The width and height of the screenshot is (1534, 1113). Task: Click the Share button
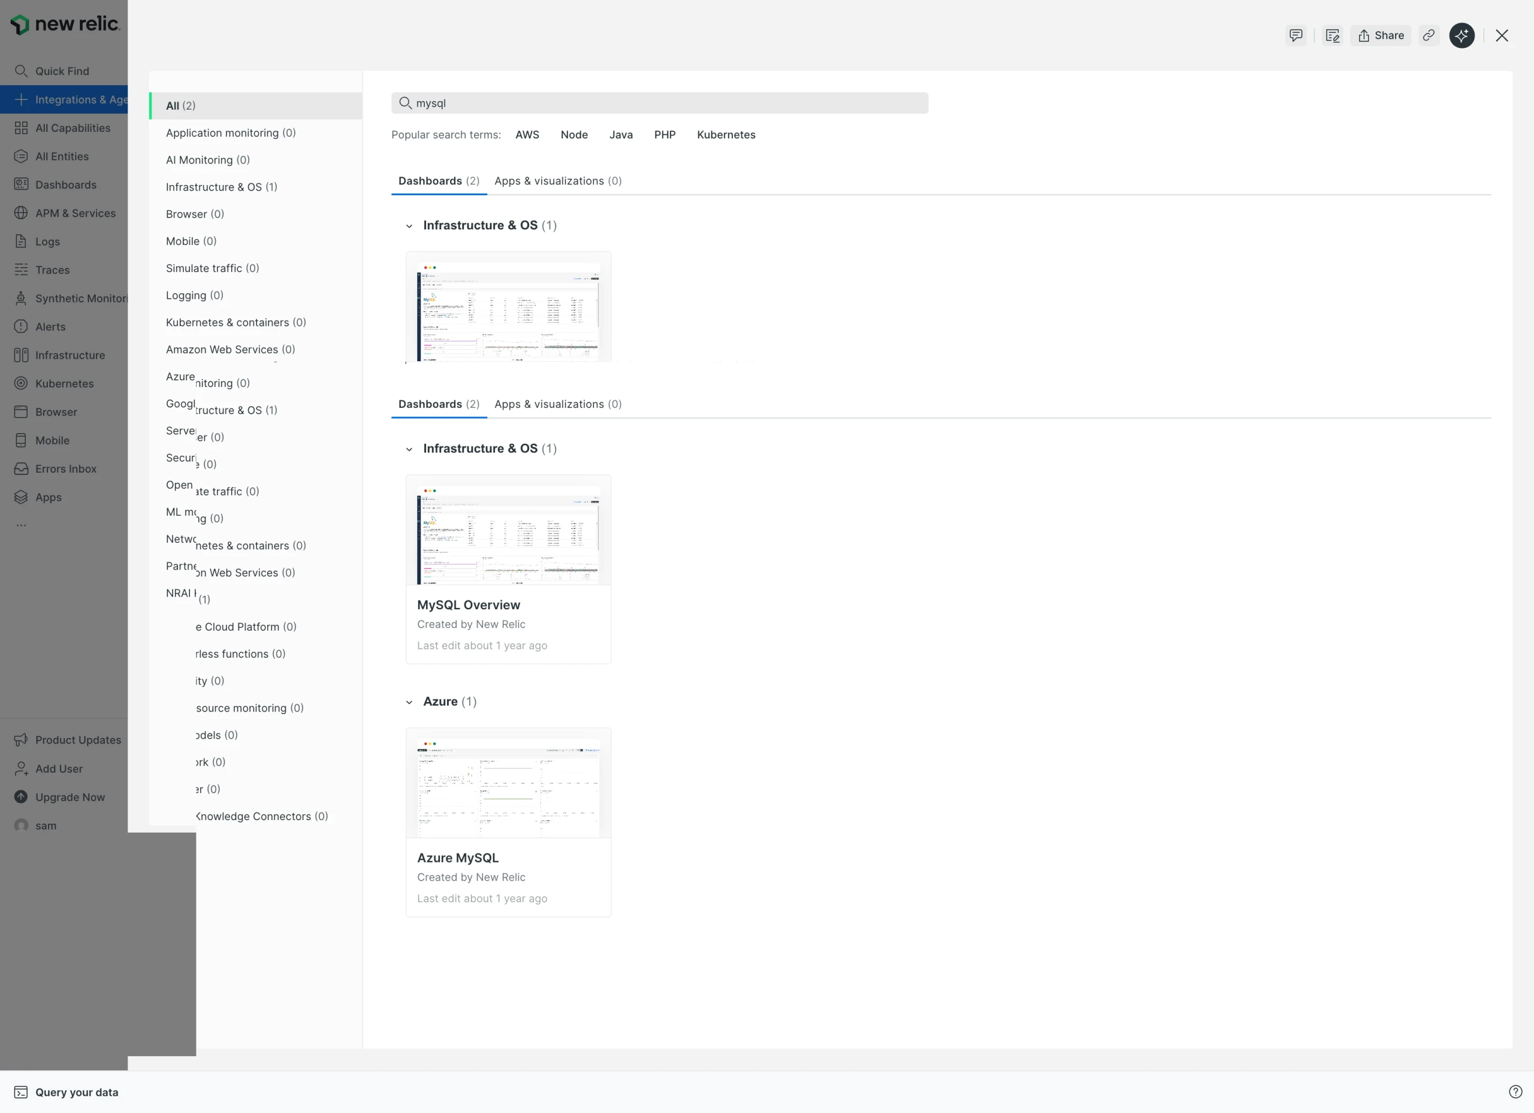pos(1381,35)
